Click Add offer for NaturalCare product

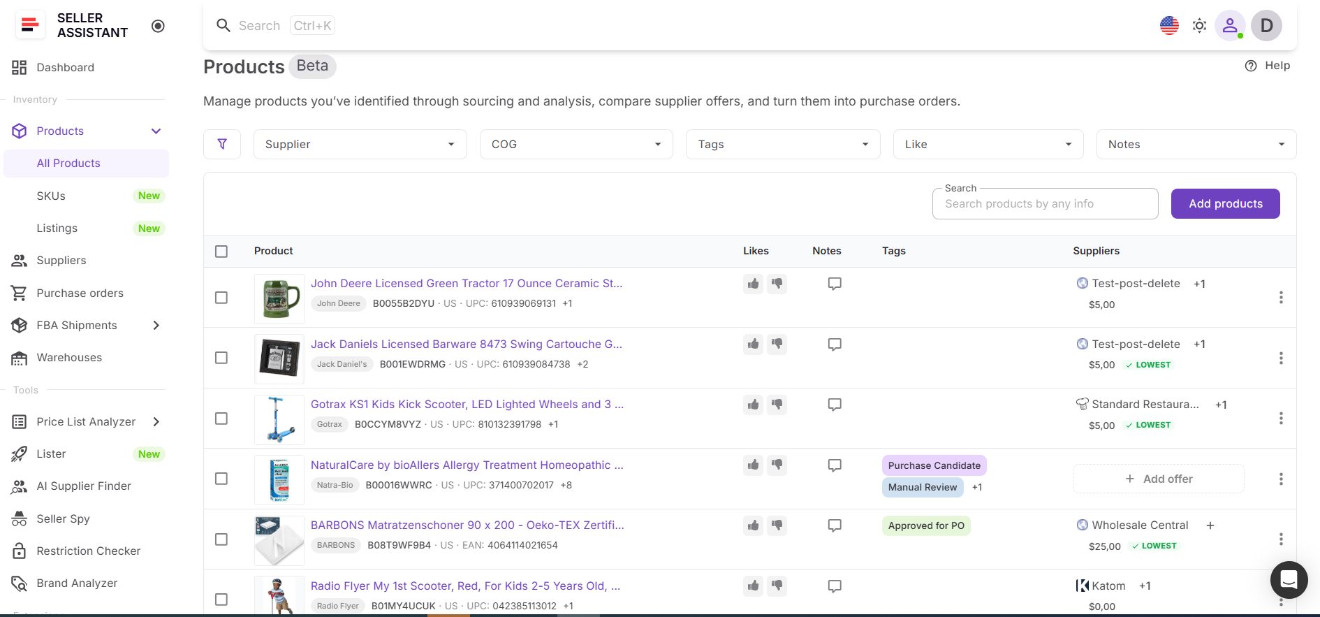point(1159,479)
